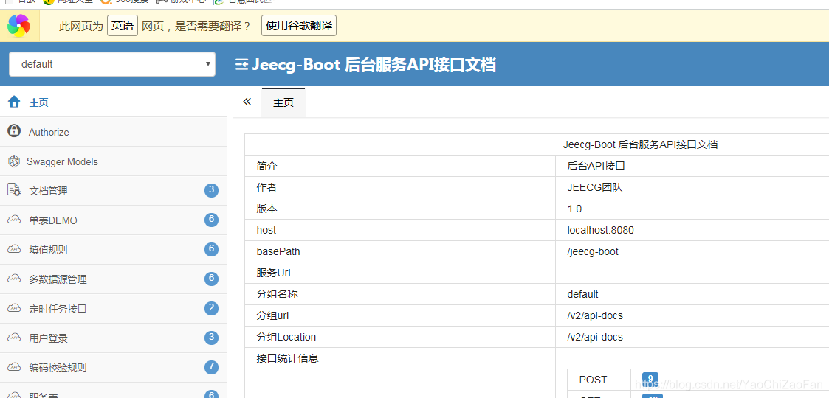
Task: Open the 英语 language selector
Action: point(123,26)
